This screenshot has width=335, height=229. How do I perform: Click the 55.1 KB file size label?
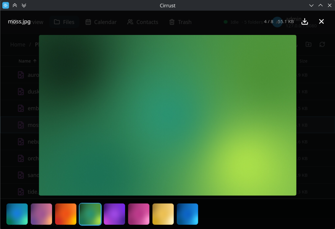286,22
